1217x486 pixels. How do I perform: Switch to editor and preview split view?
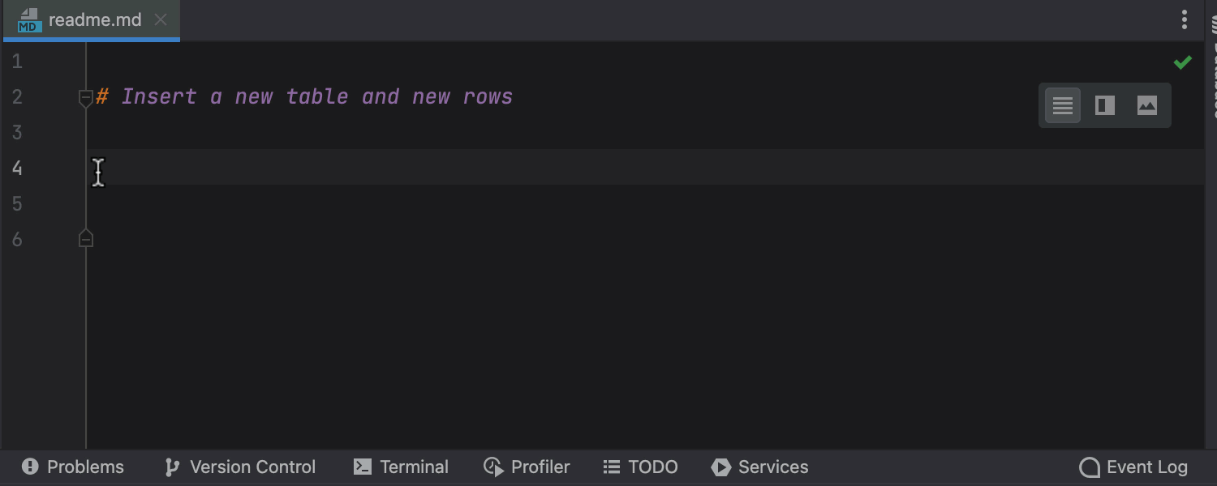1105,105
